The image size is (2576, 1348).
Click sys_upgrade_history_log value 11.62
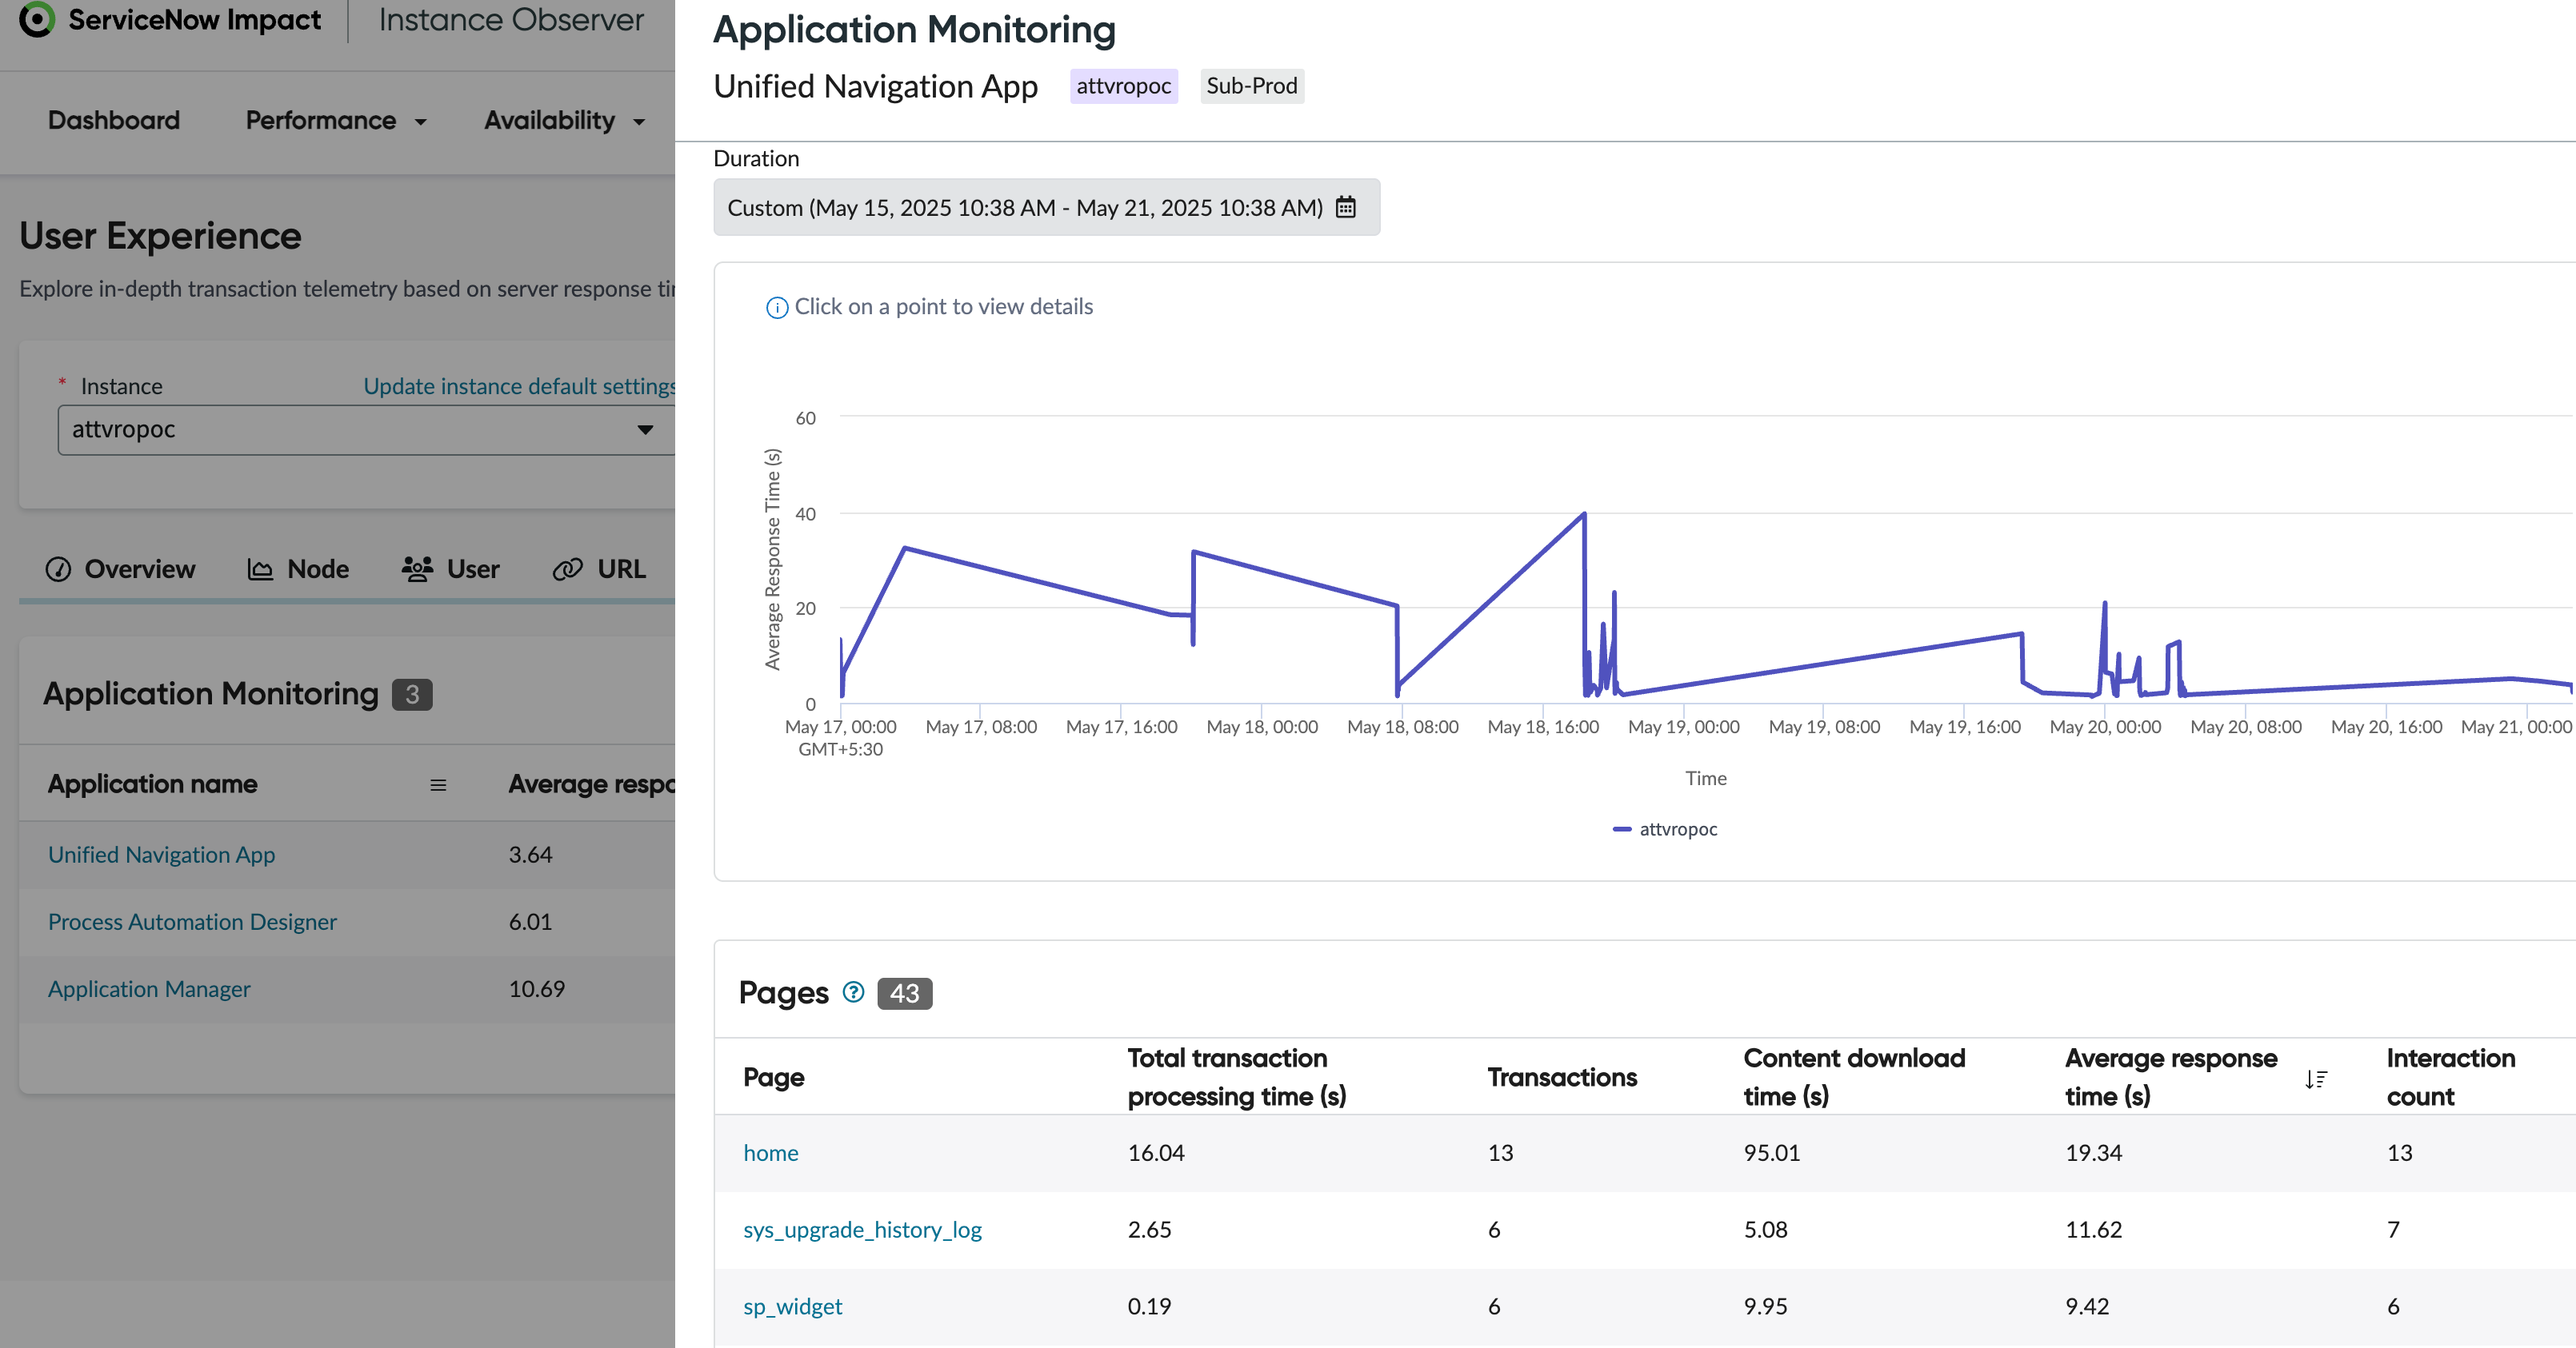[x=2093, y=1230]
